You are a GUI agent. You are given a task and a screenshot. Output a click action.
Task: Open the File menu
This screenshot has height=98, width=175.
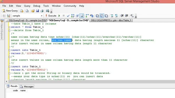pos(4,6)
